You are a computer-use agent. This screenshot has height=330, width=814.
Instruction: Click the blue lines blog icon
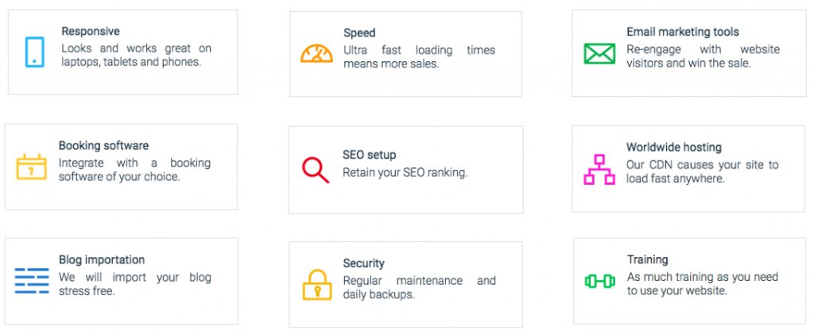tap(32, 281)
